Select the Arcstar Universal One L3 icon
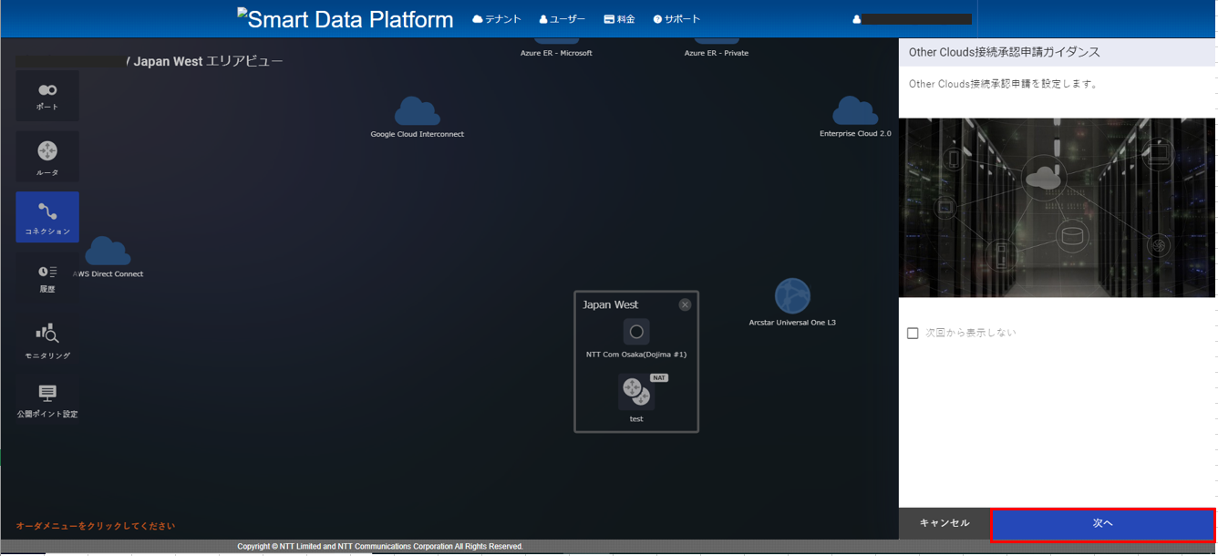 coord(792,296)
